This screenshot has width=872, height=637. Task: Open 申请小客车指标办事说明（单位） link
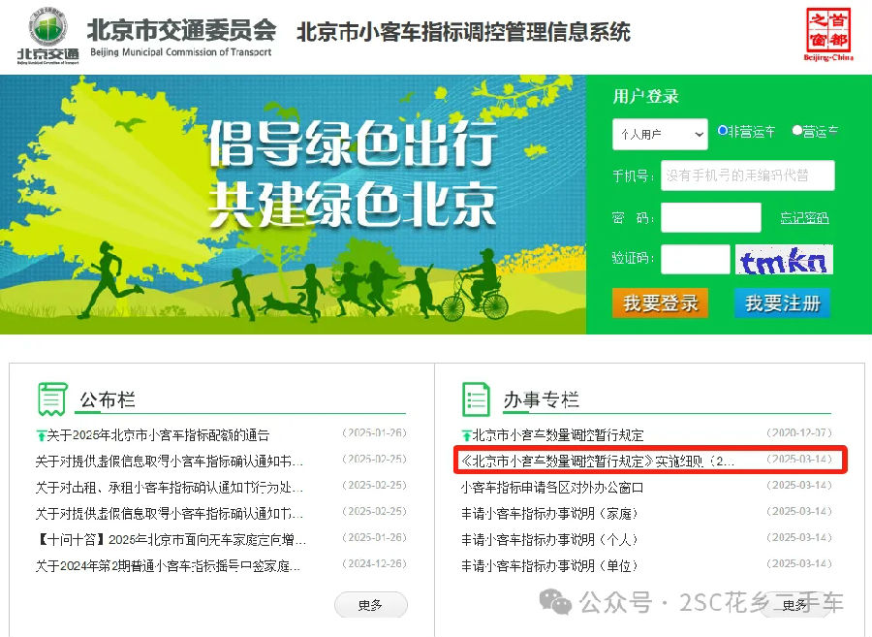[x=549, y=566]
